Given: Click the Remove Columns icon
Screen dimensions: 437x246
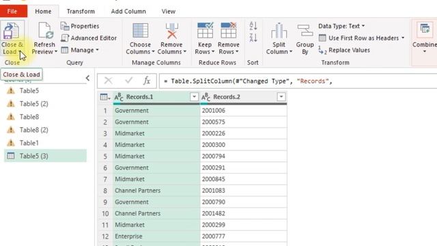Looking at the screenshot, I should [x=171, y=31].
